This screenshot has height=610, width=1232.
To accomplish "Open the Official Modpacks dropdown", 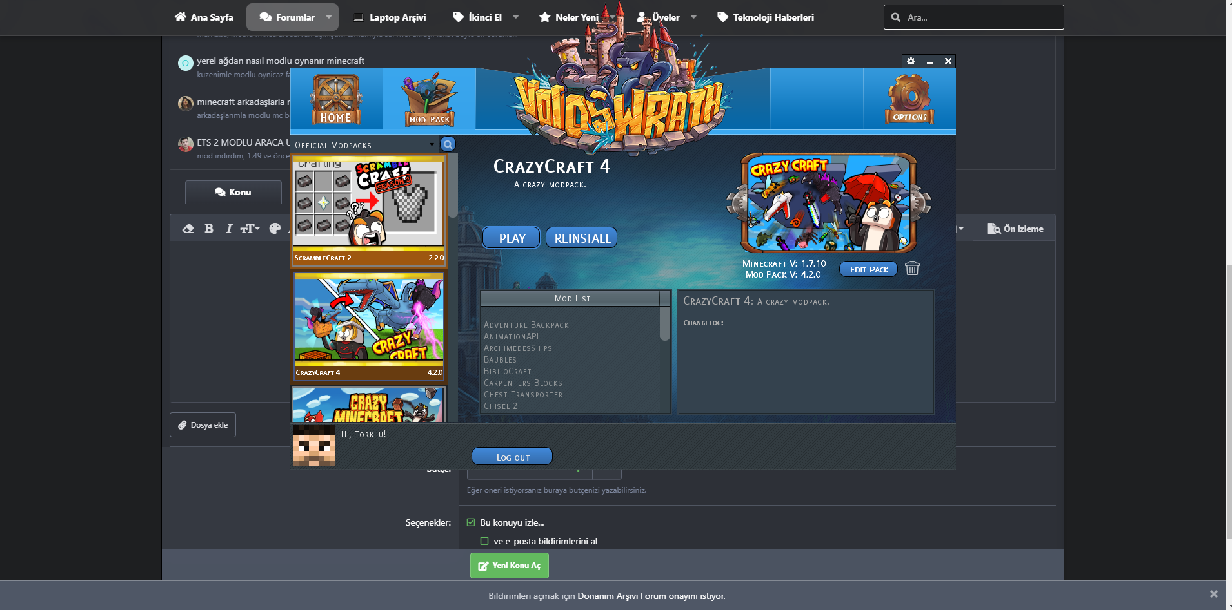I will [365, 145].
